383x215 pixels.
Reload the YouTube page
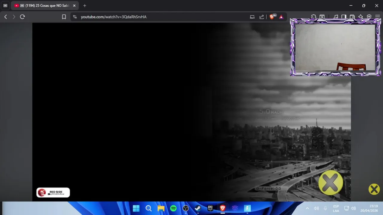pyautogui.click(x=22, y=17)
